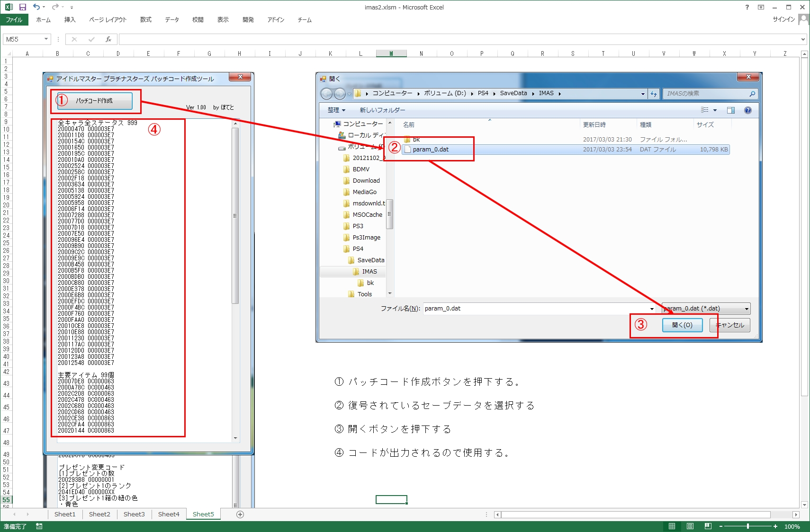The image size is (810, 532).
Task: Switch to the Sheet3 worksheet tab
Action: tap(134, 514)
